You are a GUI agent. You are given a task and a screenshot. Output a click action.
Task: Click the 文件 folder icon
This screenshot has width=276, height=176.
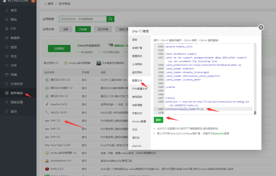pos(7,65)
